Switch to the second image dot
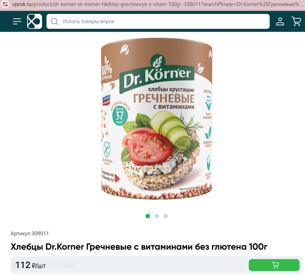 pyautogui.click(x=157, y=216)
